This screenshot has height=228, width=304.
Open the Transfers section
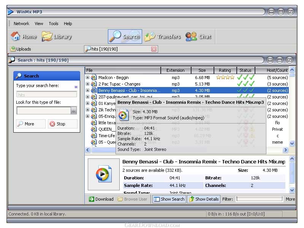(x=162, y=36)
